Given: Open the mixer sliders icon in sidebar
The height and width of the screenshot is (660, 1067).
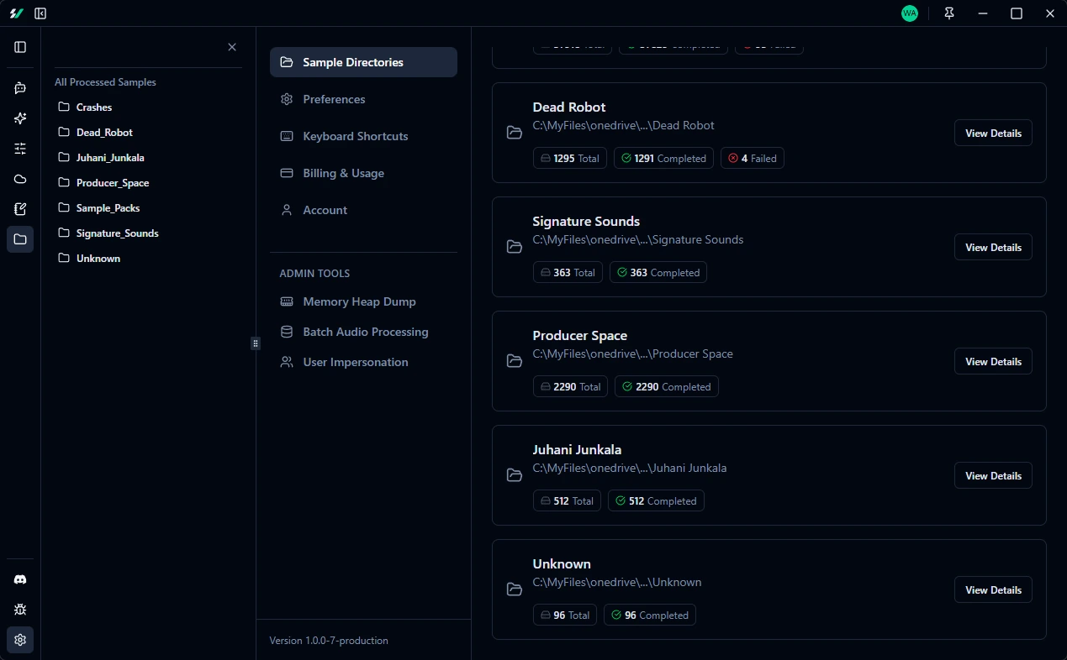Looking at the screenshot, I should click(20, 149).
